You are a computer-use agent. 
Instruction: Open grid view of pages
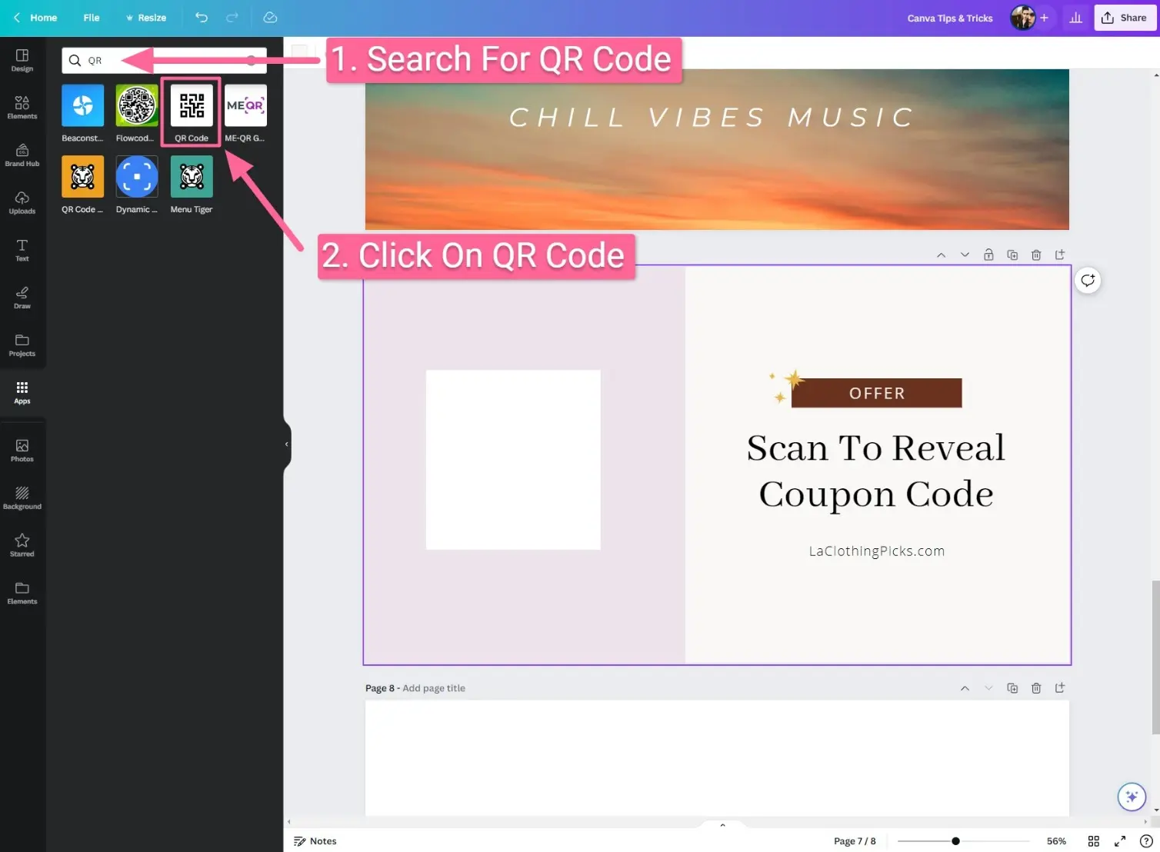[1094, 841]
